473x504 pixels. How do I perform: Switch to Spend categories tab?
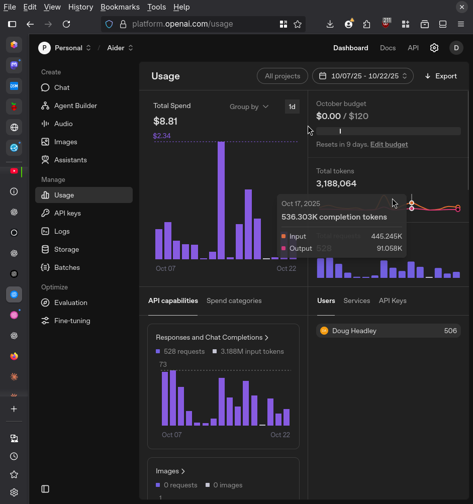(234, 300)
